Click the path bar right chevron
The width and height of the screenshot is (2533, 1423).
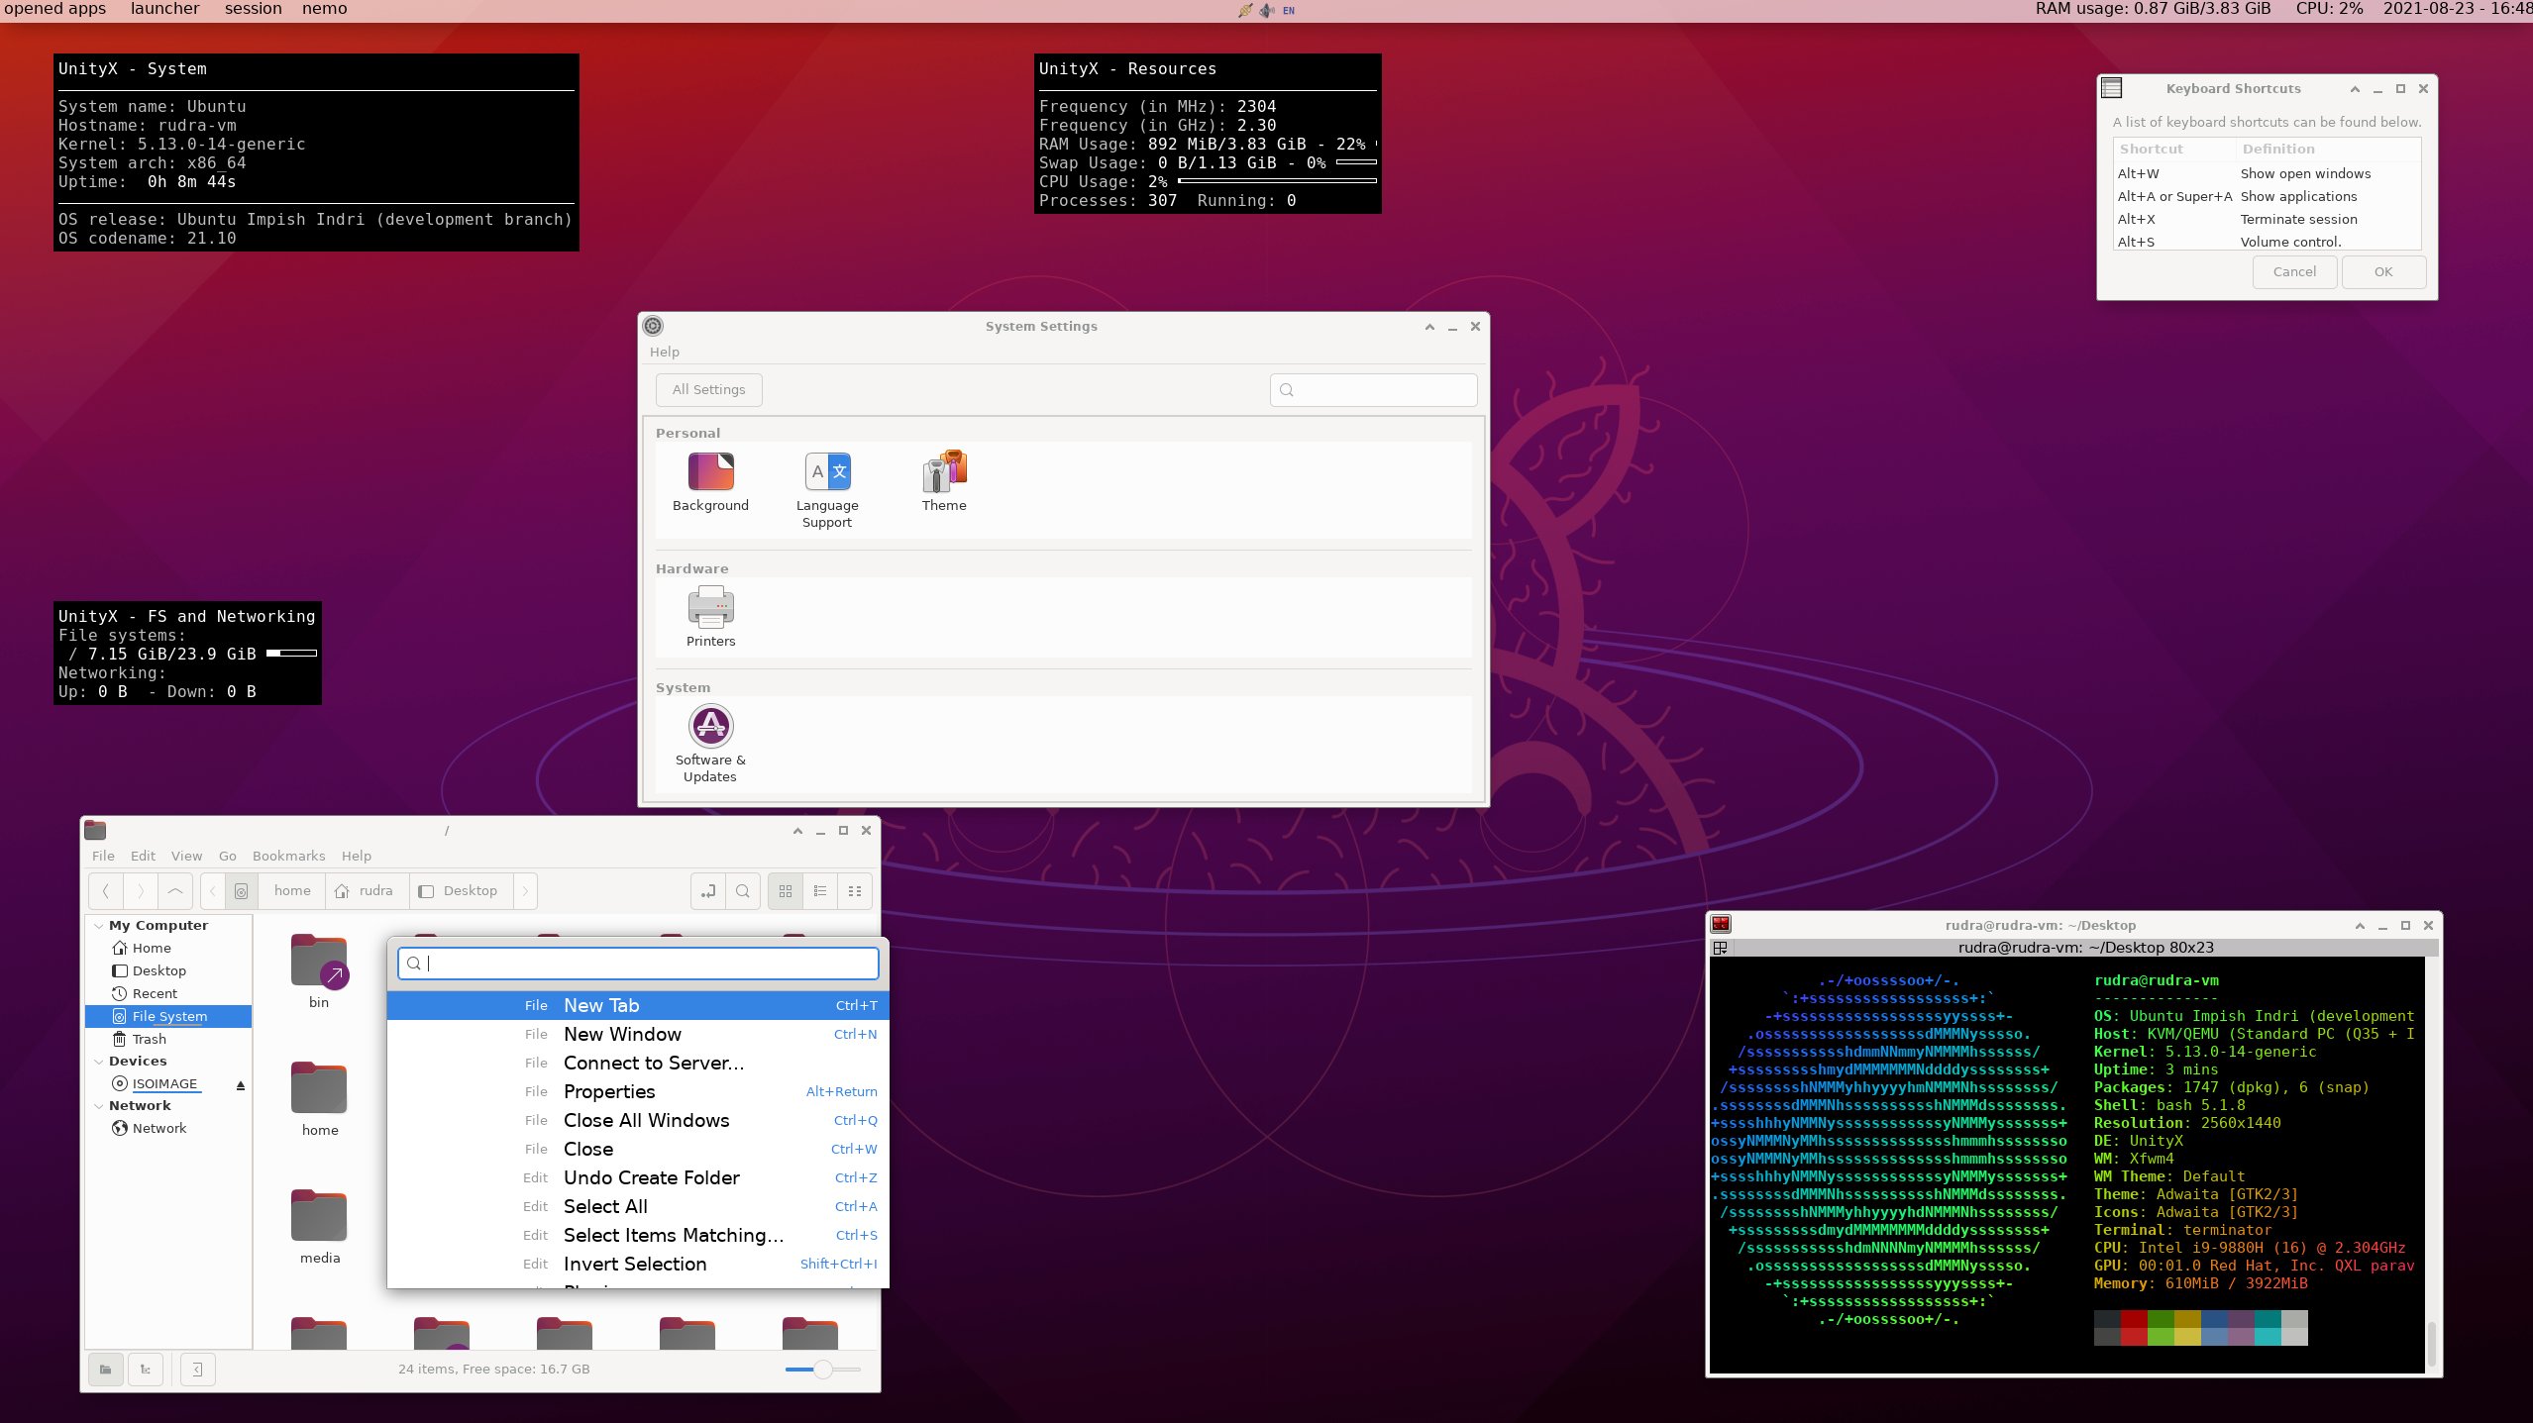[526, 891]
